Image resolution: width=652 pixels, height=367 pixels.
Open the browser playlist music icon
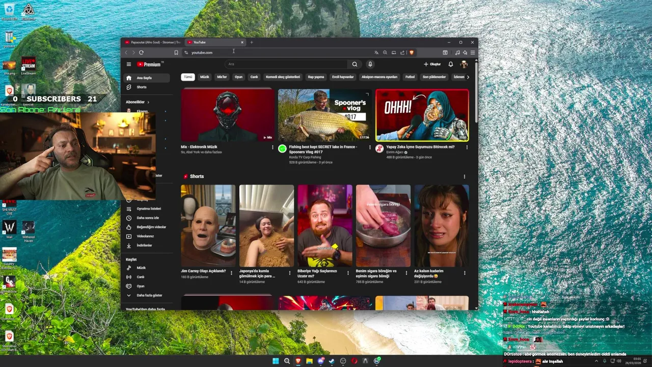457,53
